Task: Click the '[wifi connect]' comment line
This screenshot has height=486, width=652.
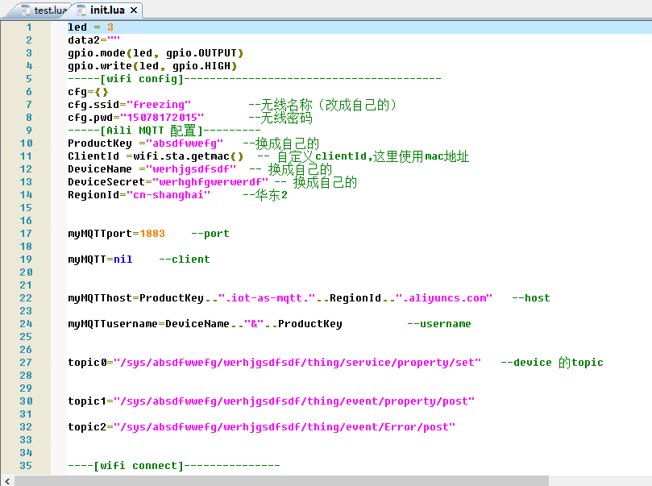Action: click(174, 466)
